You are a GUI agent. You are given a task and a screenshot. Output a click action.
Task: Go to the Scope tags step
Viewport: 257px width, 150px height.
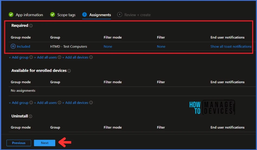[x=63, y=15]
